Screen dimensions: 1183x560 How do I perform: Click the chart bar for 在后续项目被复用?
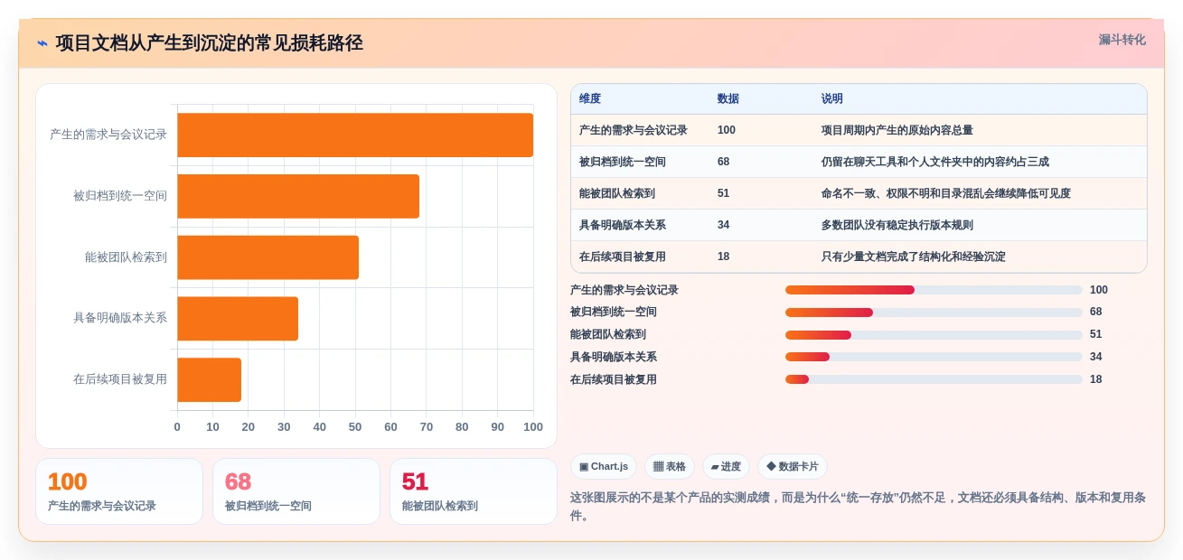[x=209, y=379]
